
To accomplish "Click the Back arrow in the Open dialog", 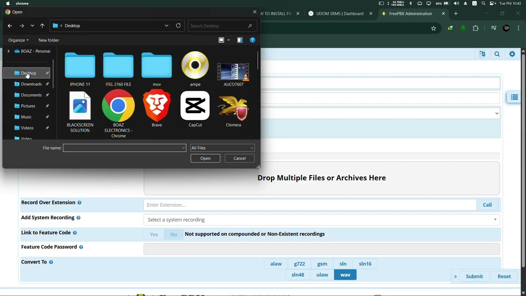I will [10, 26].
